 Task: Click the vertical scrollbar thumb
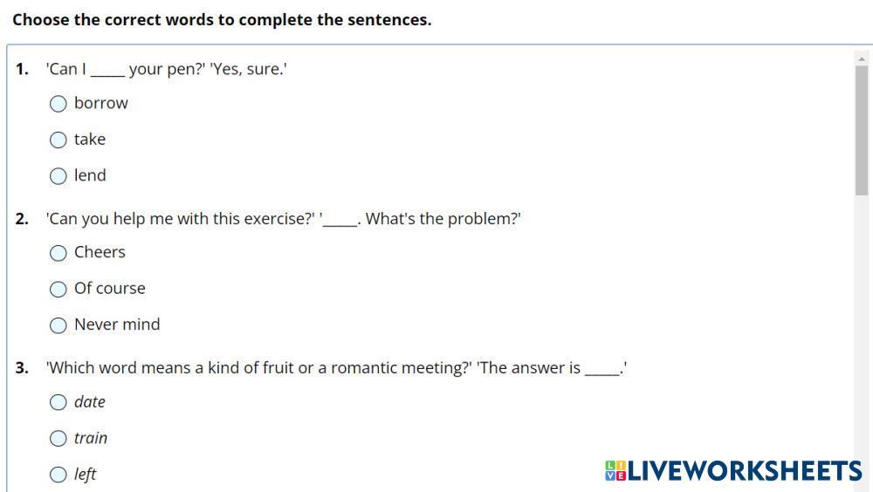pyautogui.click(x=862, y=131)
